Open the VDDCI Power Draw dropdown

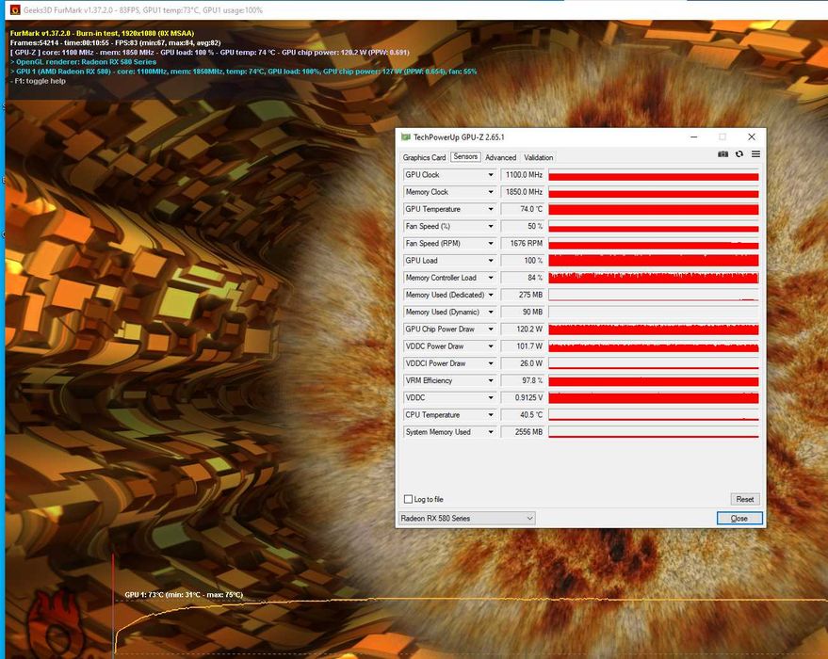click(x=491, y=363)
